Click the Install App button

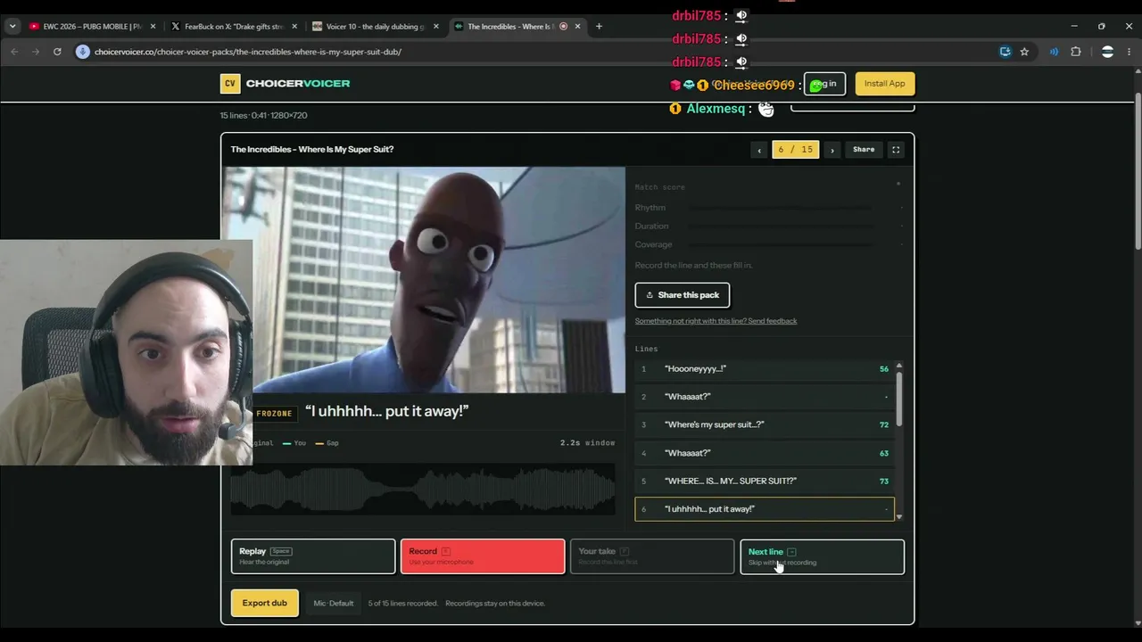[x=885, y=84]
